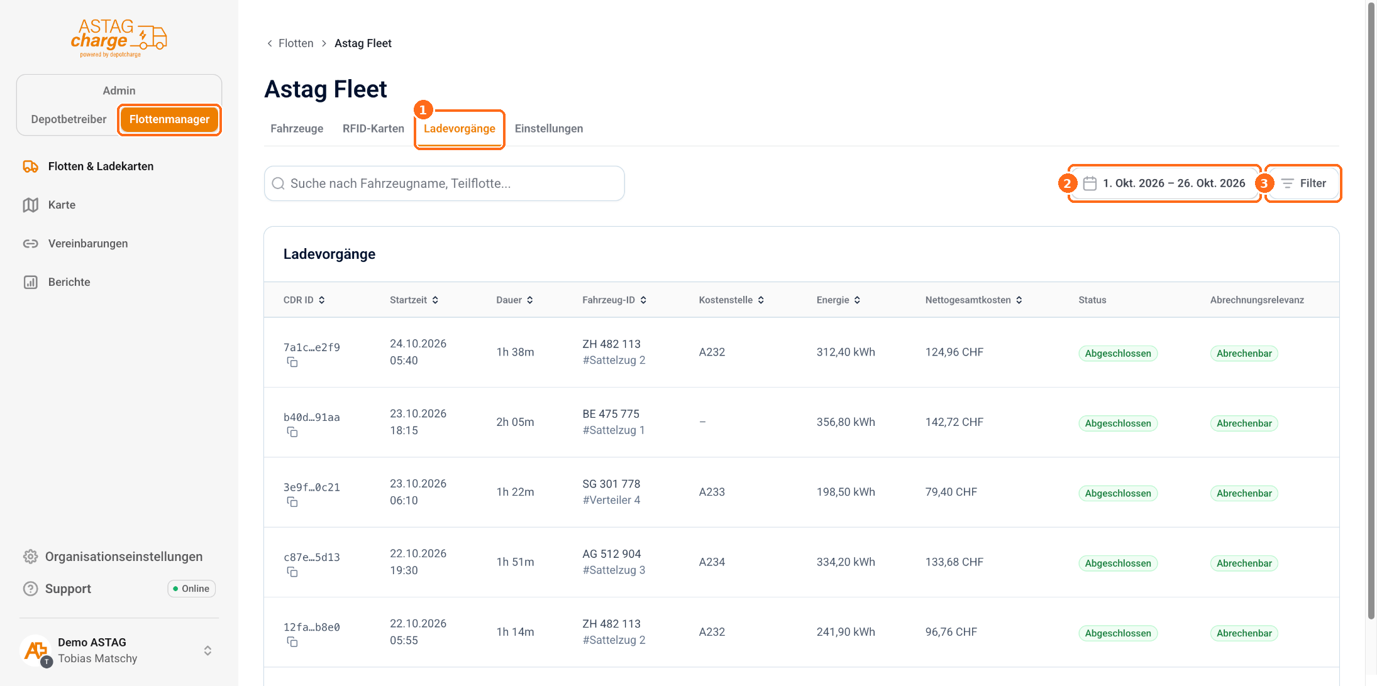
Task: Sort table by Nettogesamtkosten
Action: (x=973, y=300)
